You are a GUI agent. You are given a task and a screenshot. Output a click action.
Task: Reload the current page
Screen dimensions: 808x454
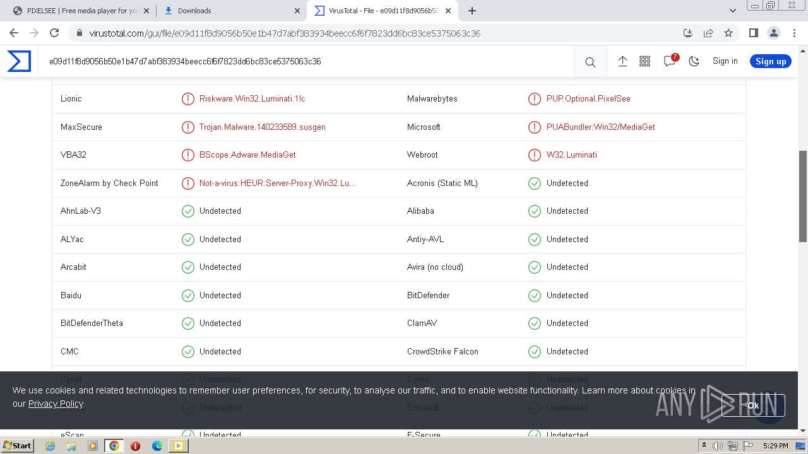pos(54,33)
